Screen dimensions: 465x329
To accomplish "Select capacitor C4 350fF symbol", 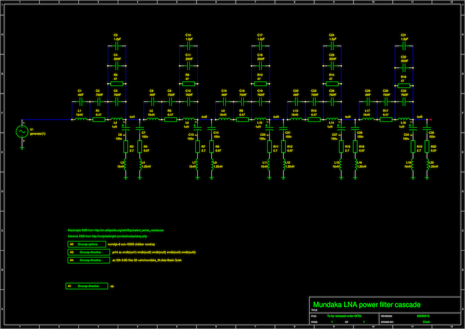I will pyautogui.click(x=116, y=66).
